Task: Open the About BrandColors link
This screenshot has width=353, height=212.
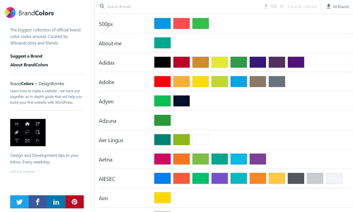Action: [x=29, y=65]
